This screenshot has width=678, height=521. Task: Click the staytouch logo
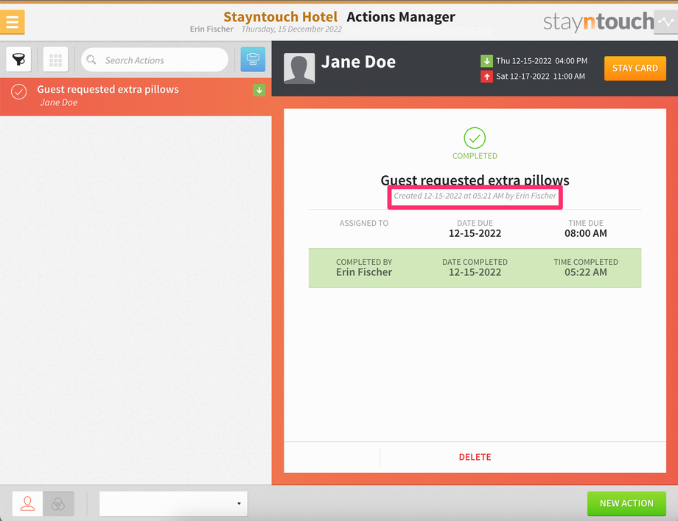point(598,21)
